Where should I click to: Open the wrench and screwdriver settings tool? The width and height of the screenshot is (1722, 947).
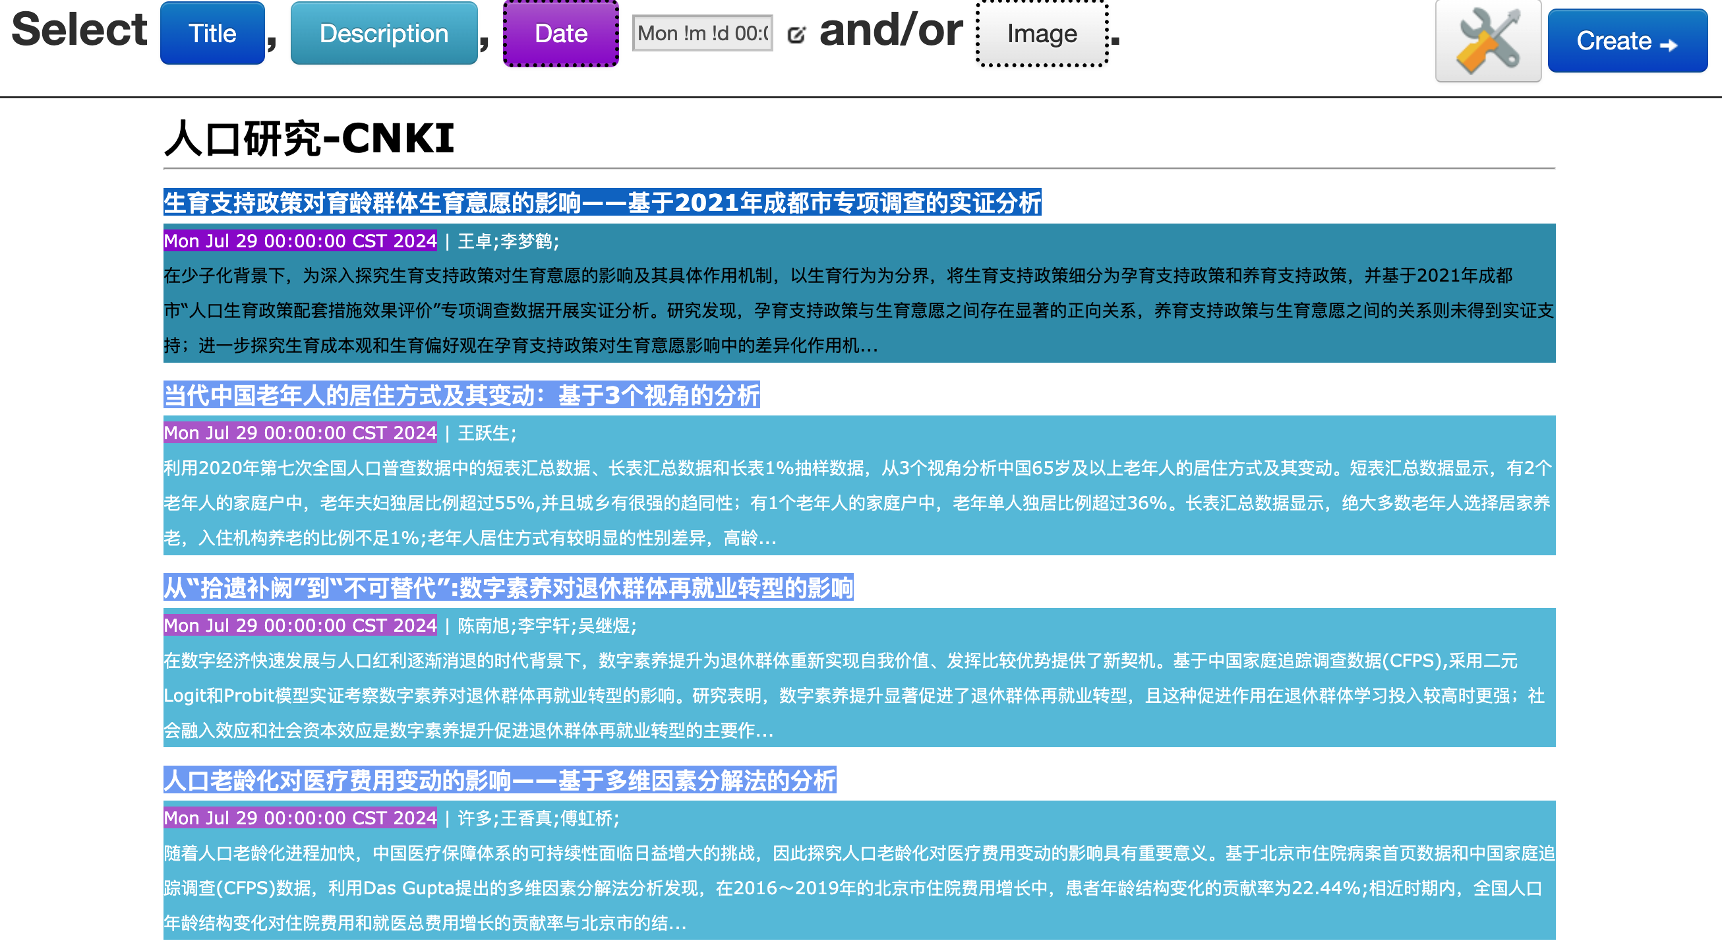1487,41
